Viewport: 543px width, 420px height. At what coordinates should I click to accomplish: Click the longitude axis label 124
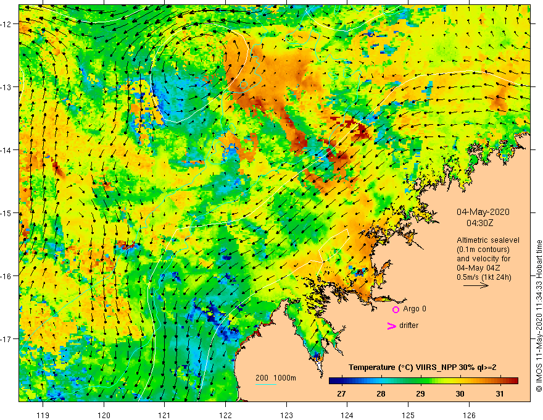pos(347,415)
